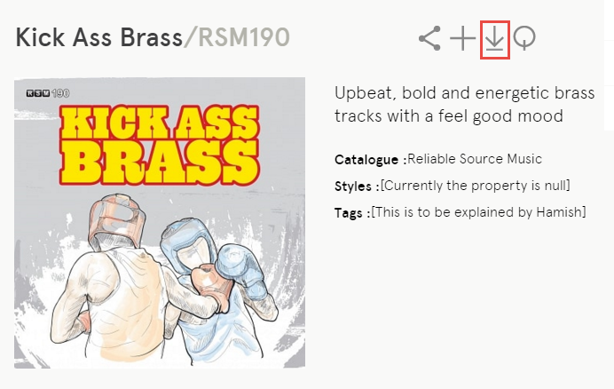614x389 pixels.
Task: Click the "Currently the property is null" text
Action: [475, 186]
